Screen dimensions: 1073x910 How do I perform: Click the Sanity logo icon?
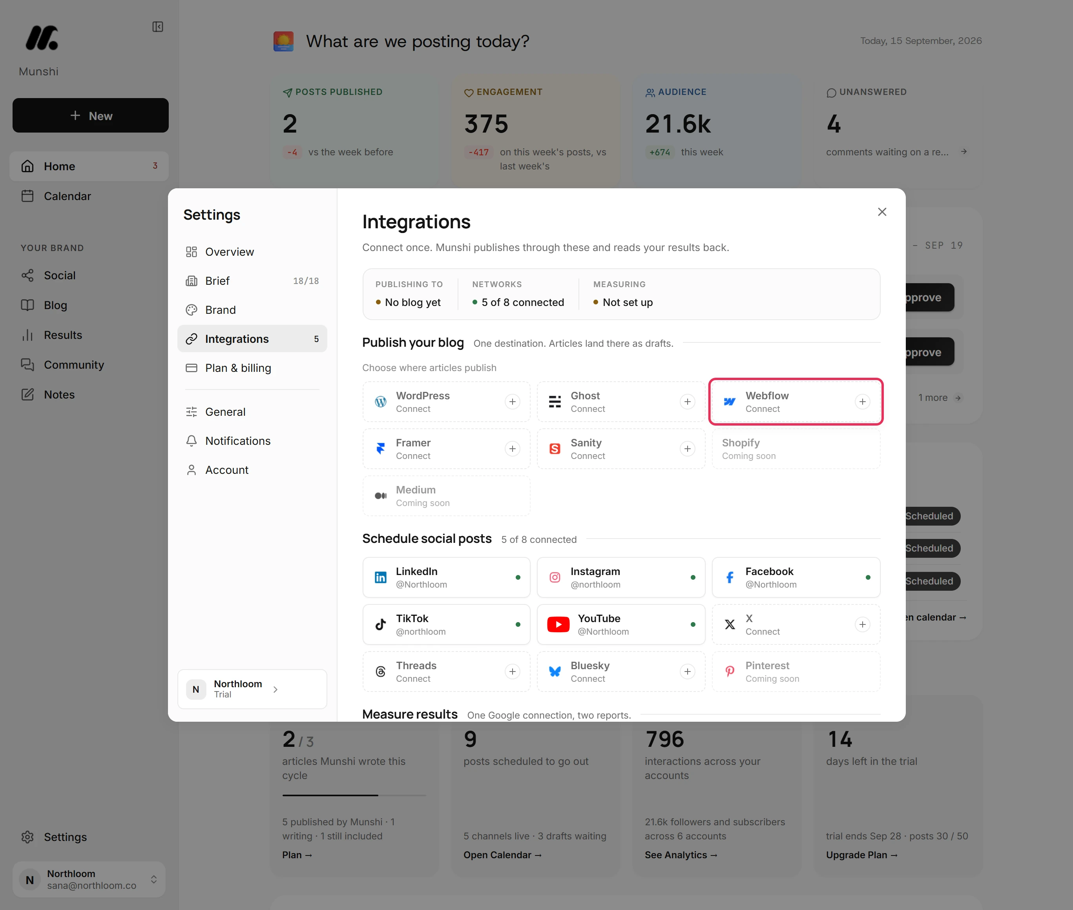[555, 449]
